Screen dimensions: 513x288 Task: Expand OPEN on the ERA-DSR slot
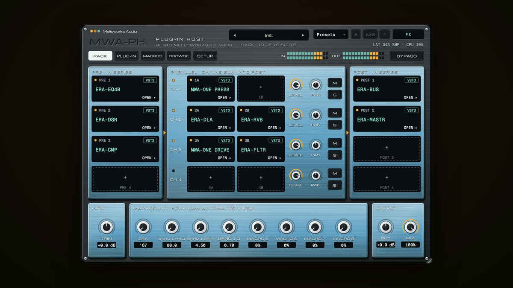tap(149, 128)
